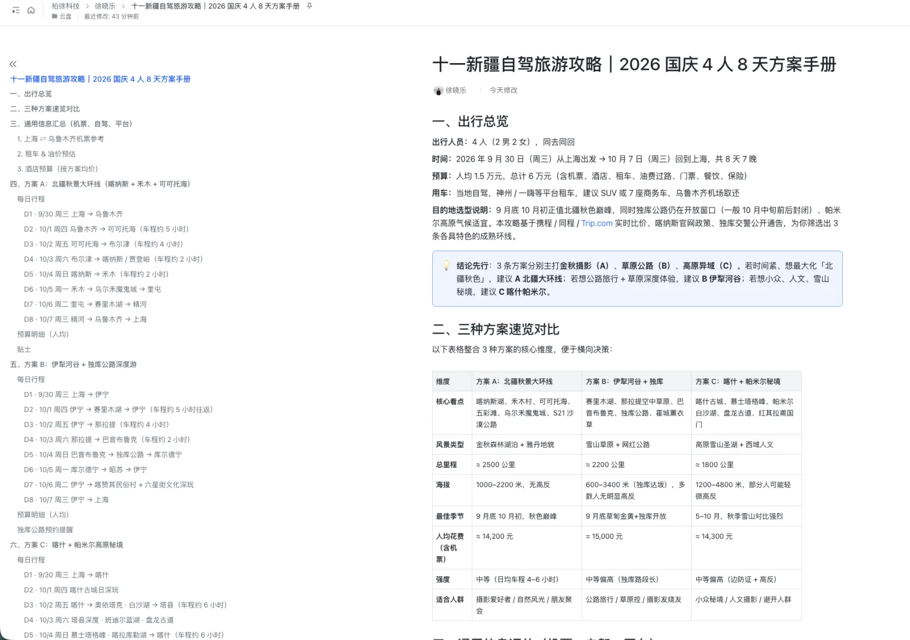Jump to 二、三种方案速览对比 in outline

(45, 109)
